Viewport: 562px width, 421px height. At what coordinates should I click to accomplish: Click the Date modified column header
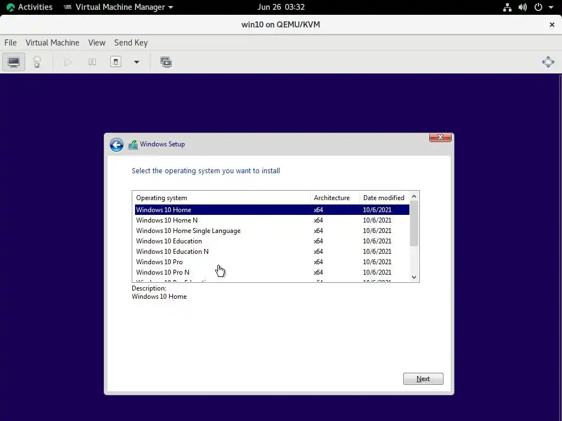[384, 197]
